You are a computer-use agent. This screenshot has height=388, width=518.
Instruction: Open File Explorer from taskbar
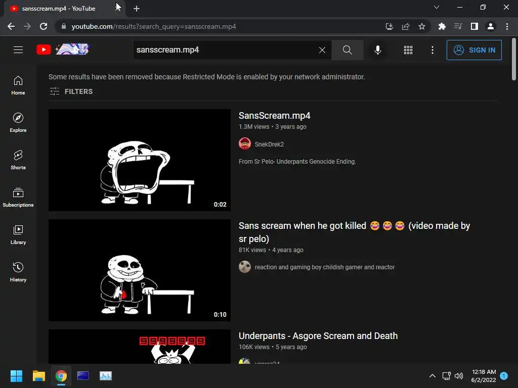point(38,376)
